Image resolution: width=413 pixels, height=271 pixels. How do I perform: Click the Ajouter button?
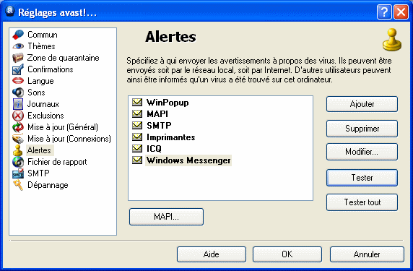362,104
